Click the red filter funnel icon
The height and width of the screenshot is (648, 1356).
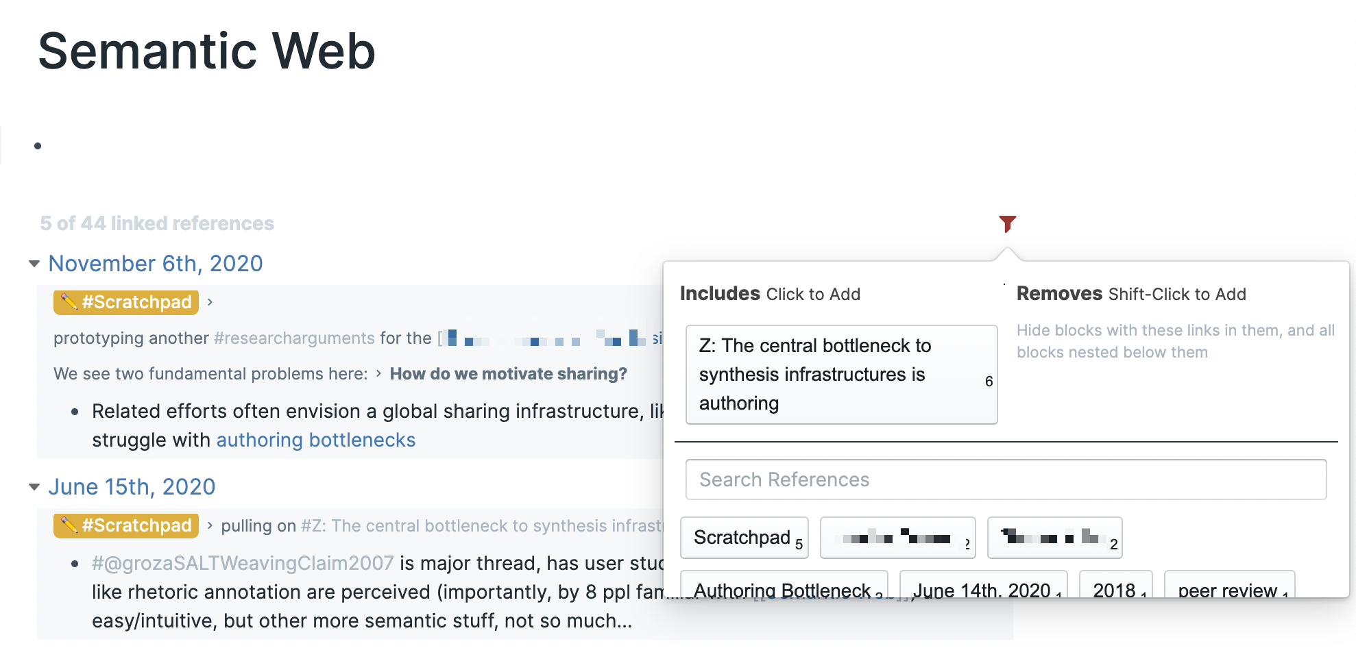coord(1007,223)
